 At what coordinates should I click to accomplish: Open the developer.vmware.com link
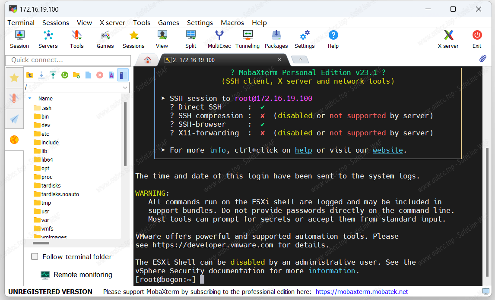click(213, 245)
